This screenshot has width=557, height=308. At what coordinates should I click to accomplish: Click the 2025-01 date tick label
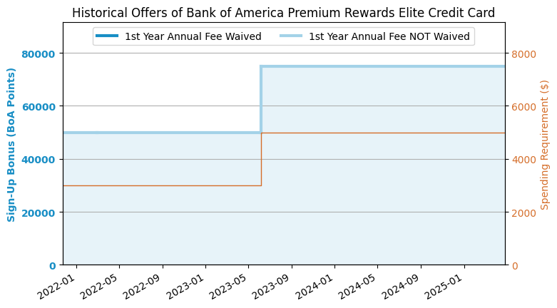pyautogui.click(x=445, y=287)
